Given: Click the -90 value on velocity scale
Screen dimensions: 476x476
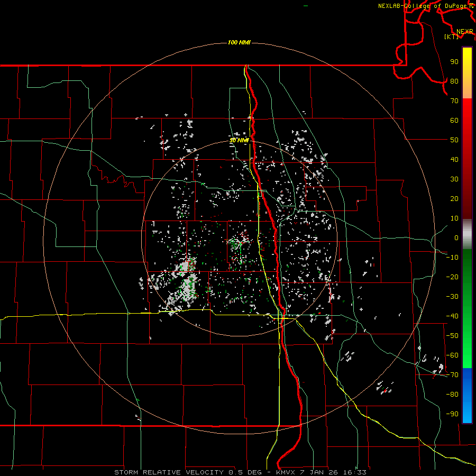Looking at the screenshot, I should [452, 414].
